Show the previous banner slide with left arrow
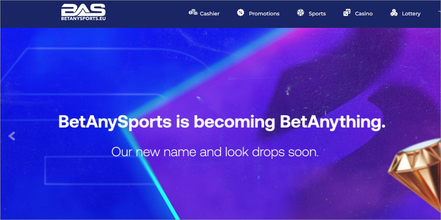Screen dimensions: 441x220 click(12, 136)
